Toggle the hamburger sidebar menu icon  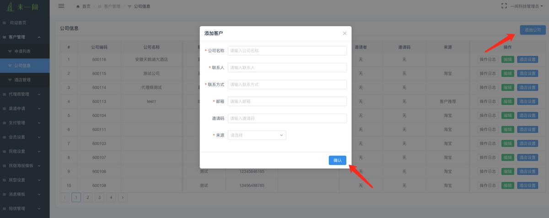pos(61,6)
